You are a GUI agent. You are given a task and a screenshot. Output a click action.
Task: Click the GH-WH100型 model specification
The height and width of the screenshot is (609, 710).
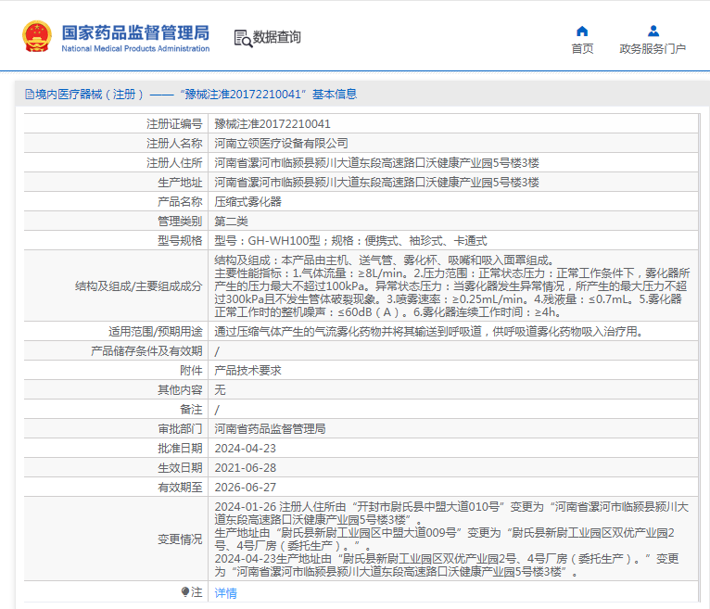pyautogui.click(x=350, y=241)
